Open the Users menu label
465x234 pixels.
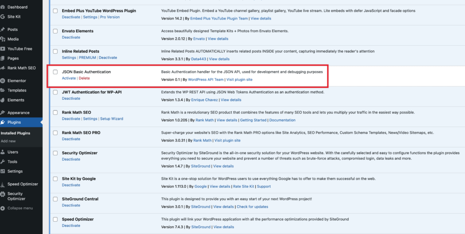point(13,152)
